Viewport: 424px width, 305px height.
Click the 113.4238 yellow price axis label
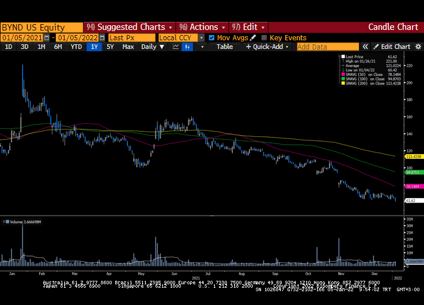(414, 157)
